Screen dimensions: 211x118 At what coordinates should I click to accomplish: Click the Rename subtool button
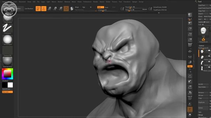203,92
